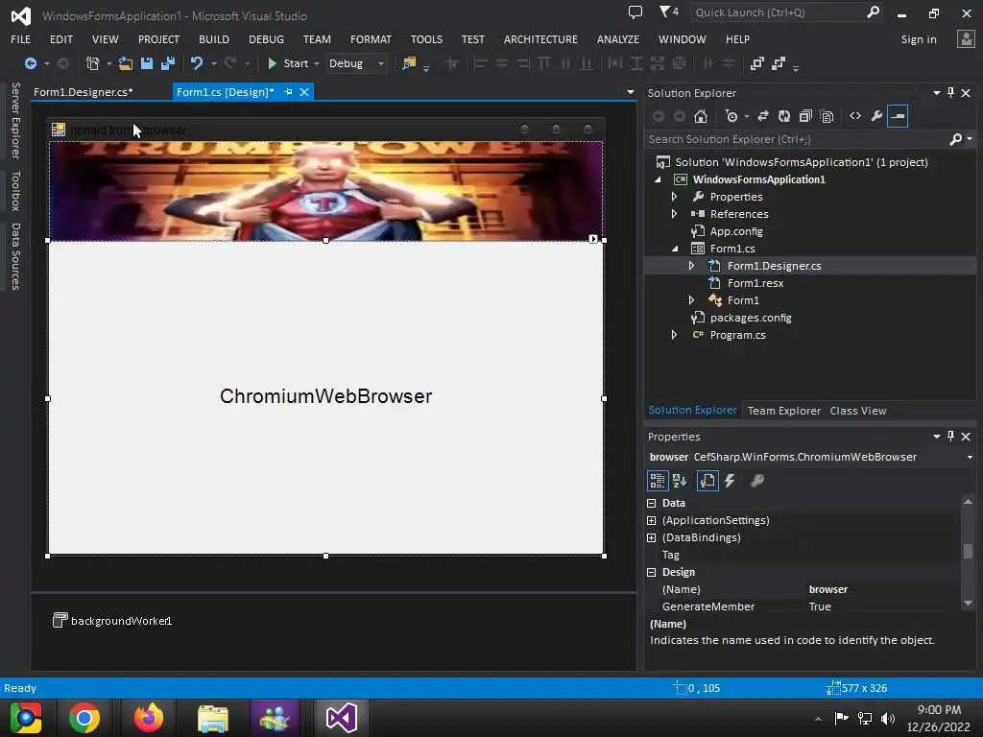This screenshot has height=737, width=983.
Task: Toggle Alphabetical sort in Properties panel
Action: coord(680,481)
